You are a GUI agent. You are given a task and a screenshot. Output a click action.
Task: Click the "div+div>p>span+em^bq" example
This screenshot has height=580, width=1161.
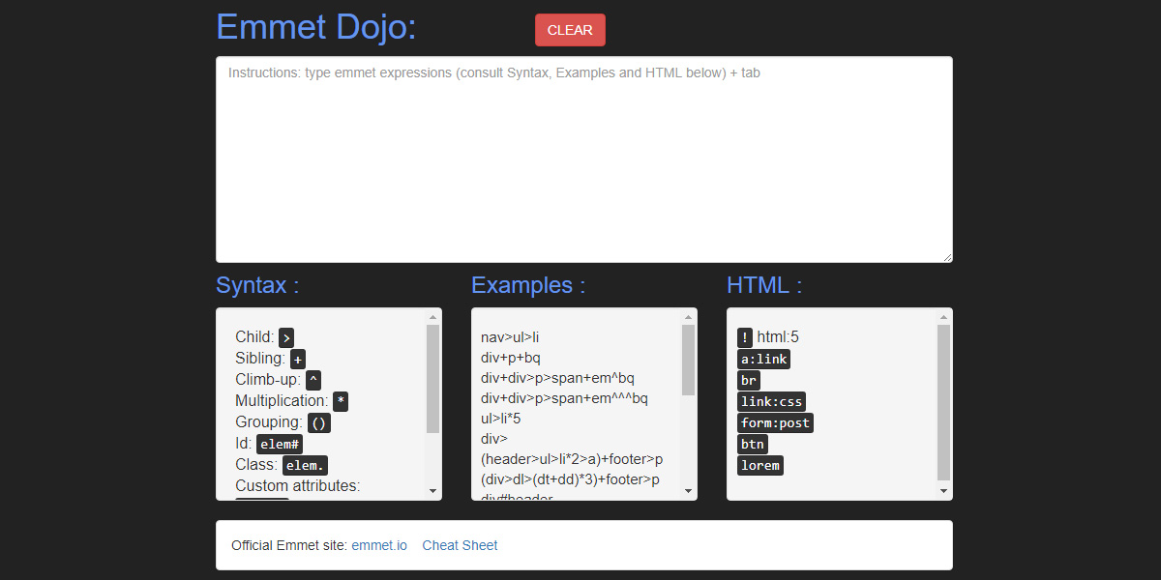pyautogui.click(x=557, y=378)
